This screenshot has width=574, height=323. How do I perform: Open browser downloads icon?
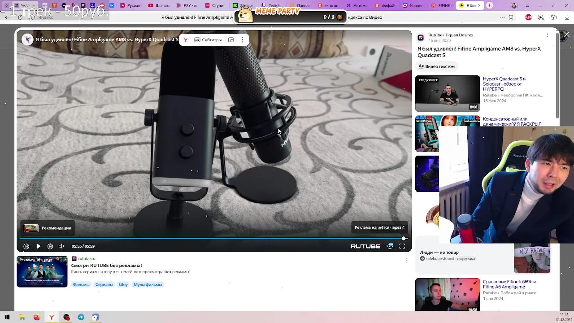tap(567, 17)
